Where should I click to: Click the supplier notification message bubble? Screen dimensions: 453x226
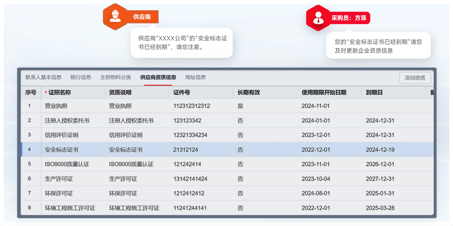click(x=182, y=43)
